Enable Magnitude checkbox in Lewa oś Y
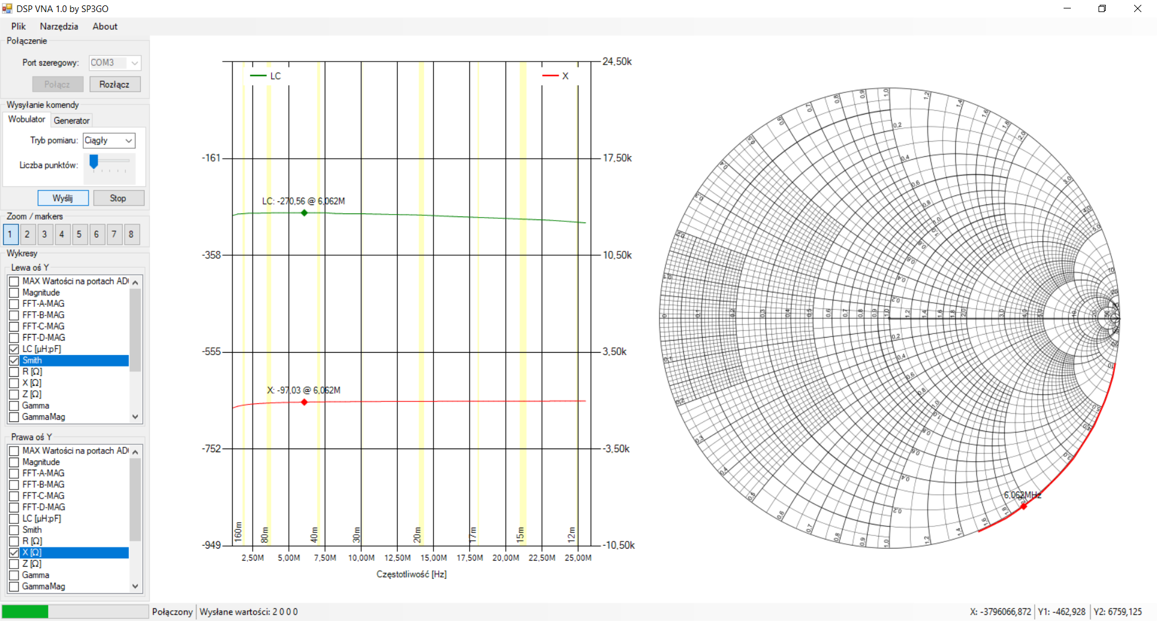The width and height of the screenshot is (1157, 621). pos(14,292)
